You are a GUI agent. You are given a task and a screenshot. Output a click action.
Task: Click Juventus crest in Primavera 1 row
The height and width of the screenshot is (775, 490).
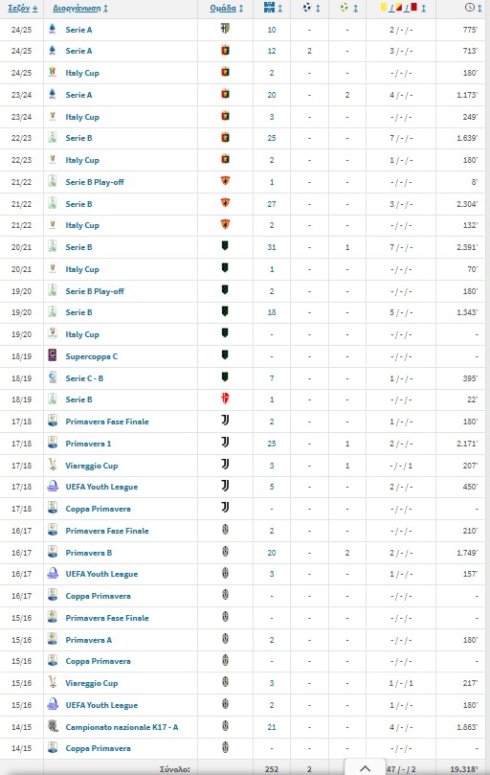click(x=225, y=442)
